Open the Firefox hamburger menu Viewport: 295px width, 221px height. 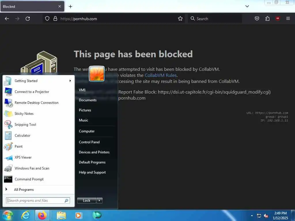[x=288, y=18]
